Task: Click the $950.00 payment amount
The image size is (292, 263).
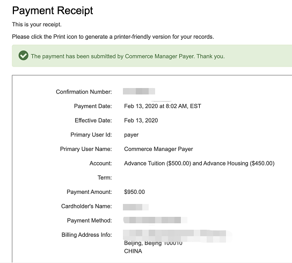Action: coord(134,192)
